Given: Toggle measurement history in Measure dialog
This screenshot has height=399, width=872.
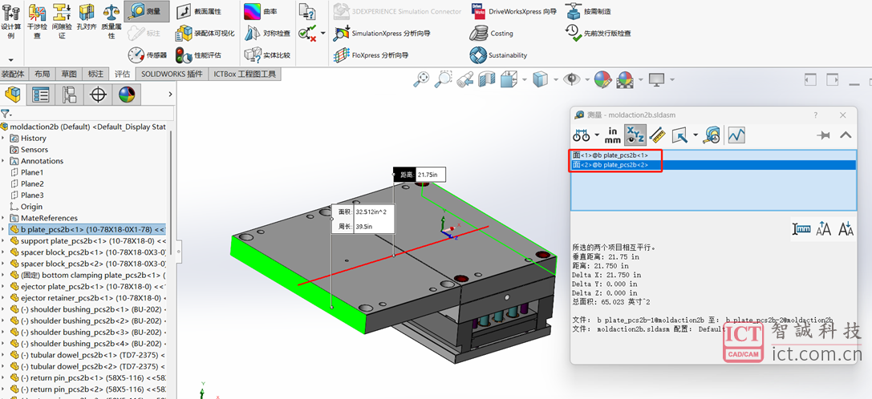Looking at the screenshot, I should 712,135.
